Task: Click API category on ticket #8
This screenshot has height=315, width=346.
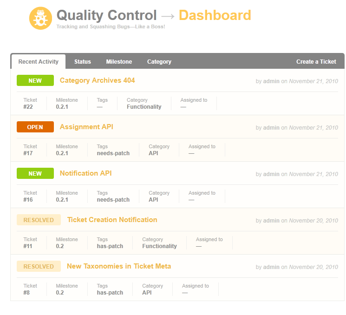Action: [x=147, y=293]
